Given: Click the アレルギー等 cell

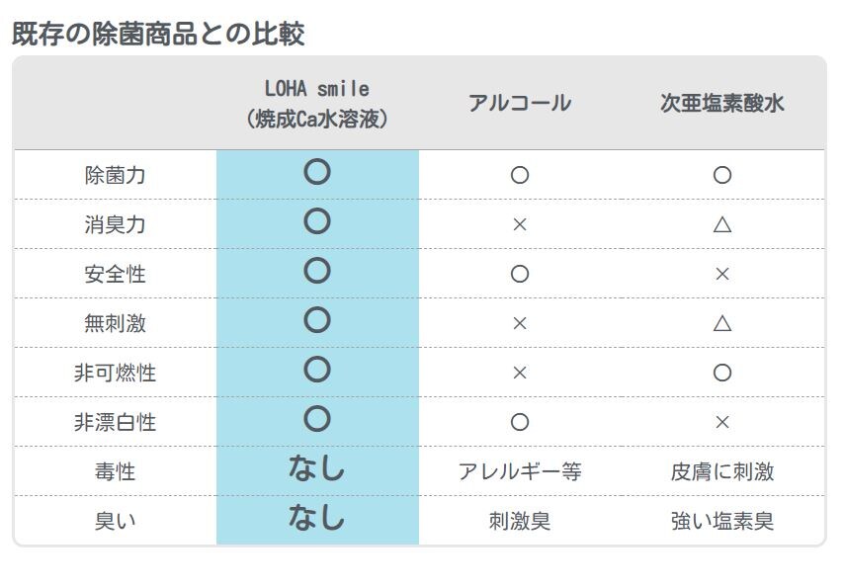Looking at the screenshot, I should pyautogui.click(x=520, y=471).
